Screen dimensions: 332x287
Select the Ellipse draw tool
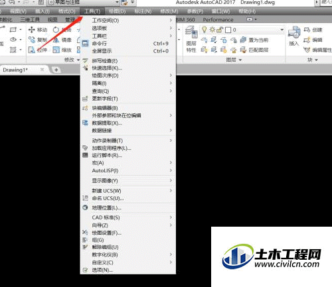tap(13, 40)
